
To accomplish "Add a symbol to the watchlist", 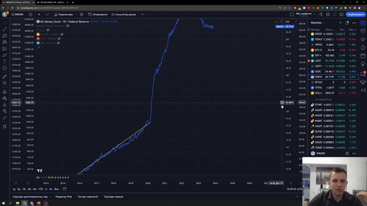I will pos(340,23).
